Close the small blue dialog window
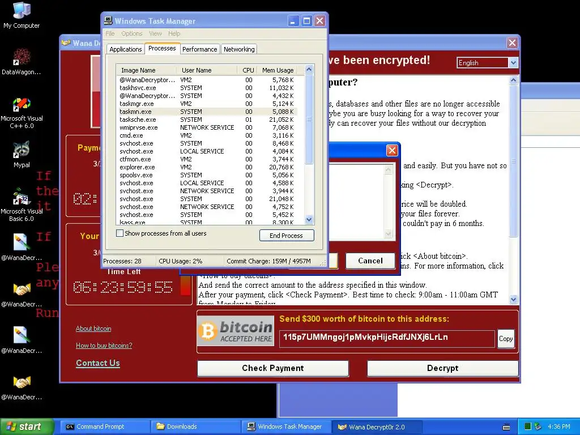Screen dimensions: 580x435 pyautogui.click(x=392, y=150)
